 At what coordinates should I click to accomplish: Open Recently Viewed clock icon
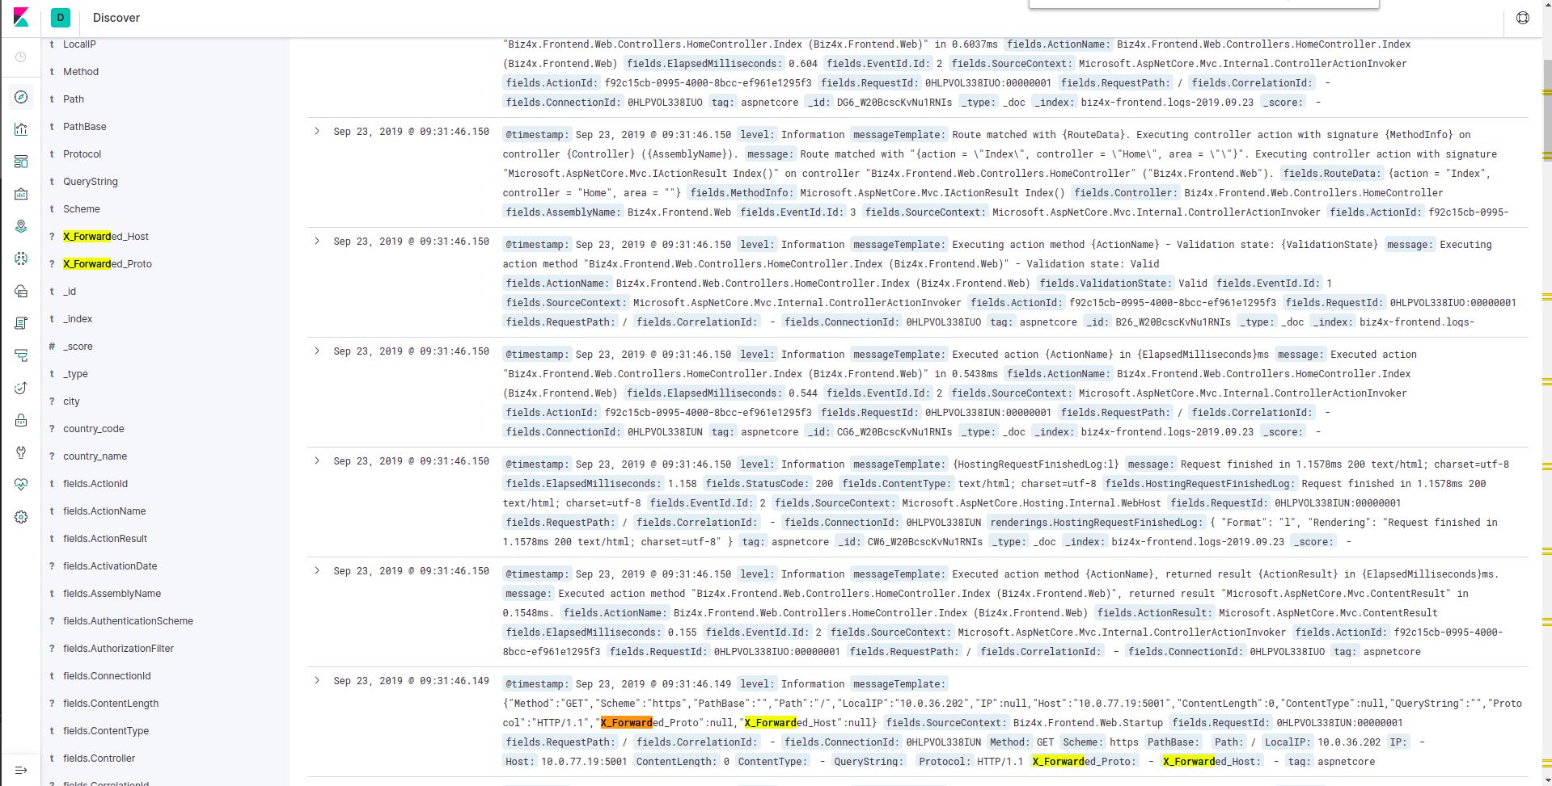(21, 57)
